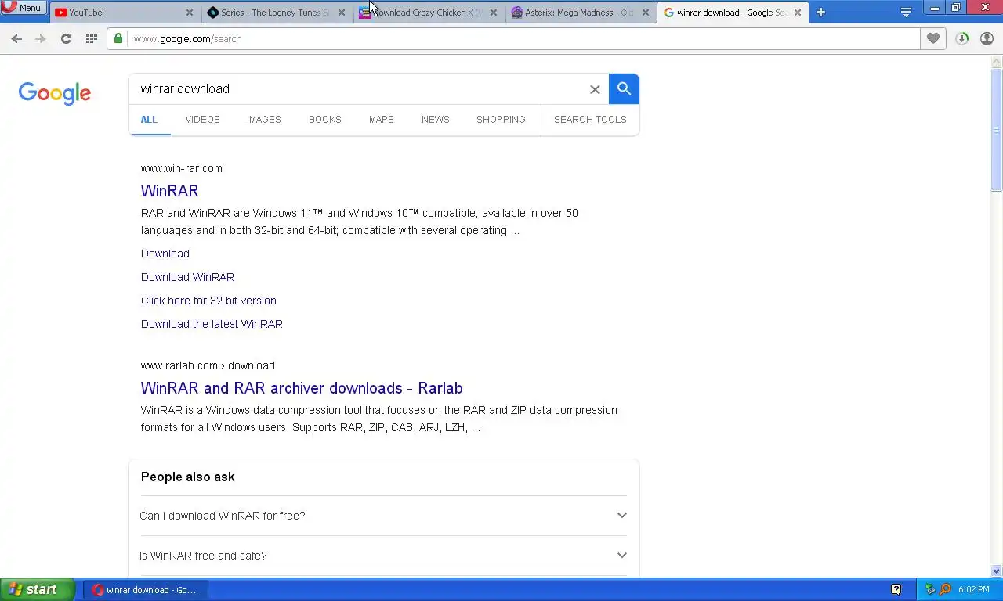
Task: Go forward with the forward arrow
Action: [x=41, y=38]
